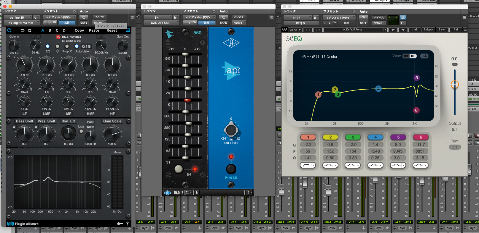Open REQ band 1 filter type dropdown

[x=308, y=165]
